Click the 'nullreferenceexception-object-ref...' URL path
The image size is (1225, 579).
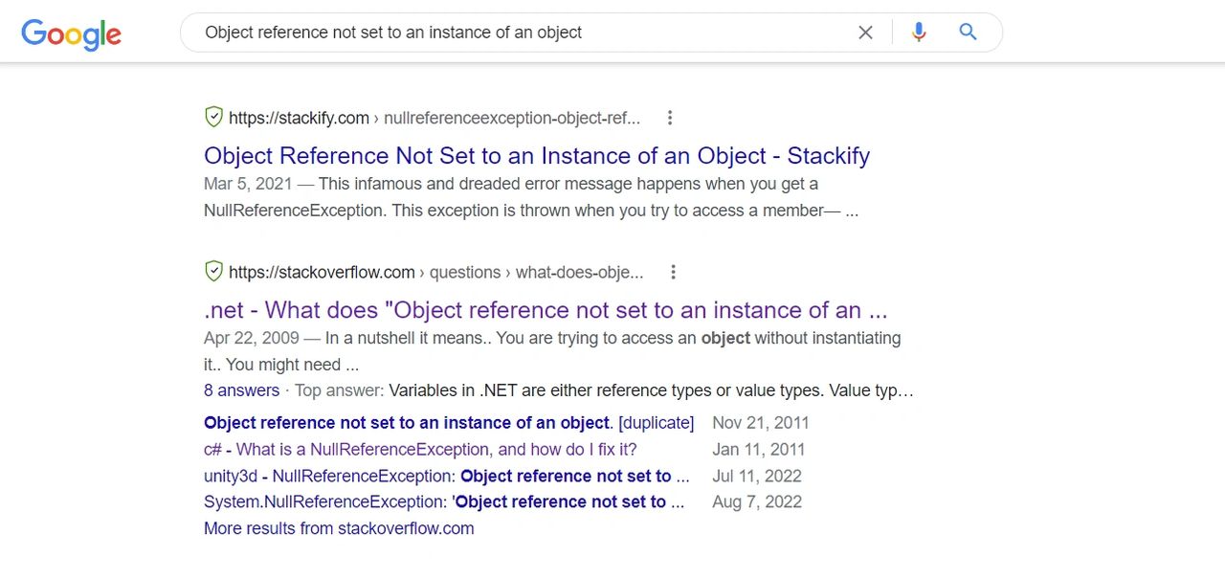pos(512,118)
